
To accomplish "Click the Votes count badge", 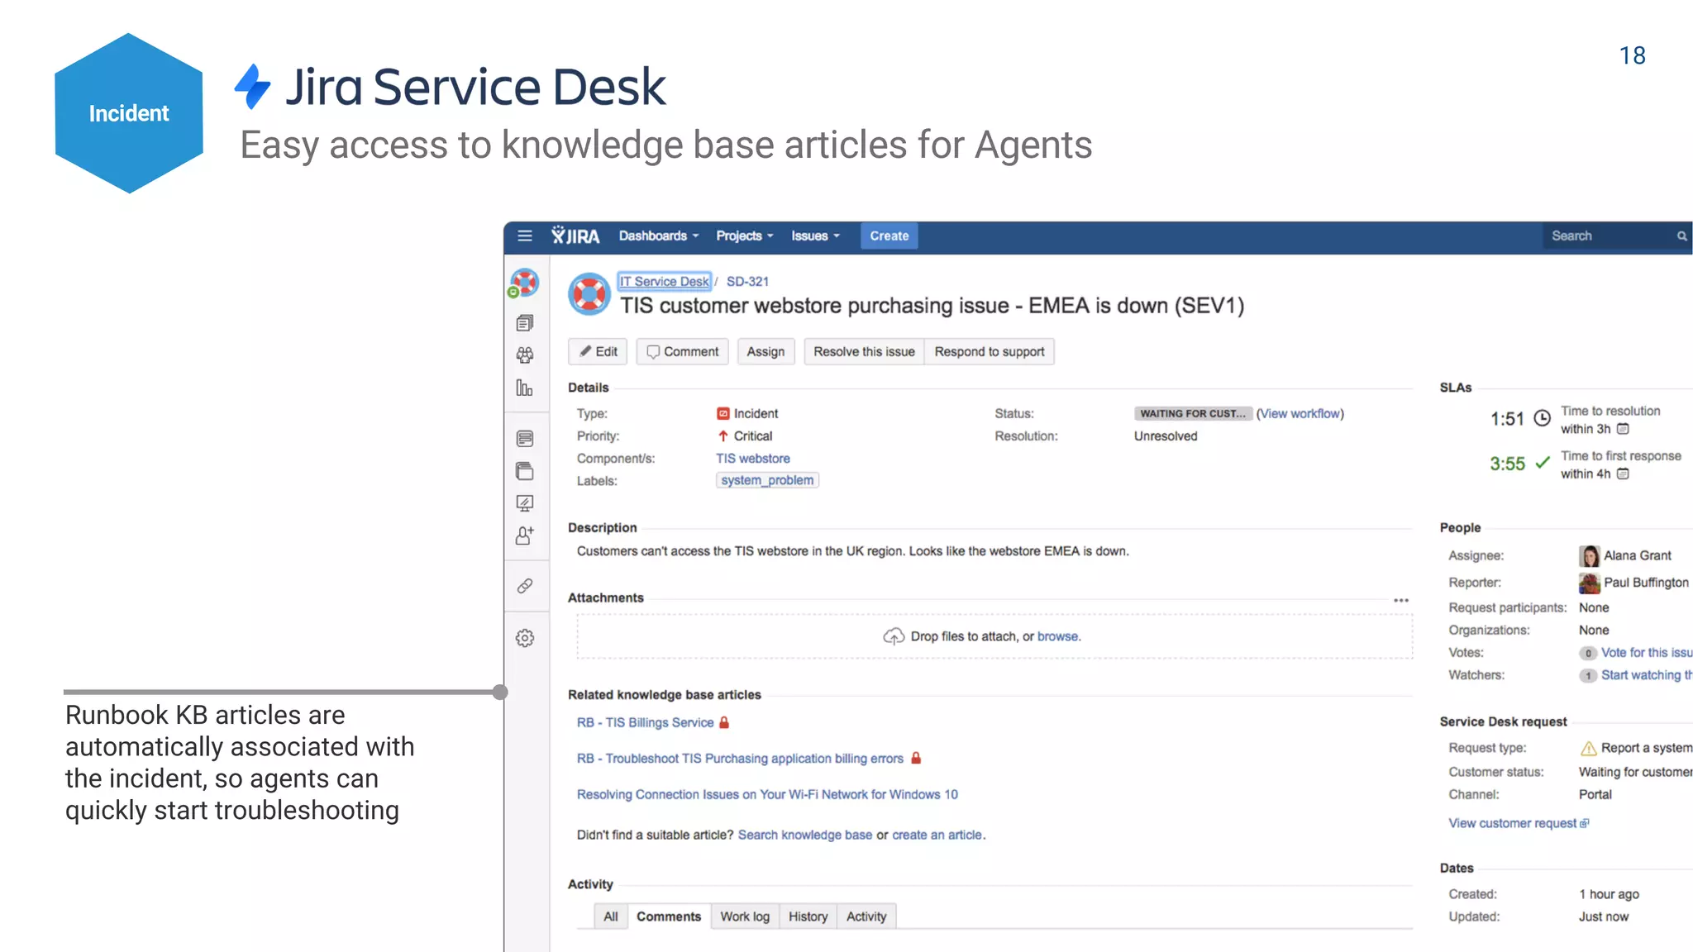I will [1588, 653].
